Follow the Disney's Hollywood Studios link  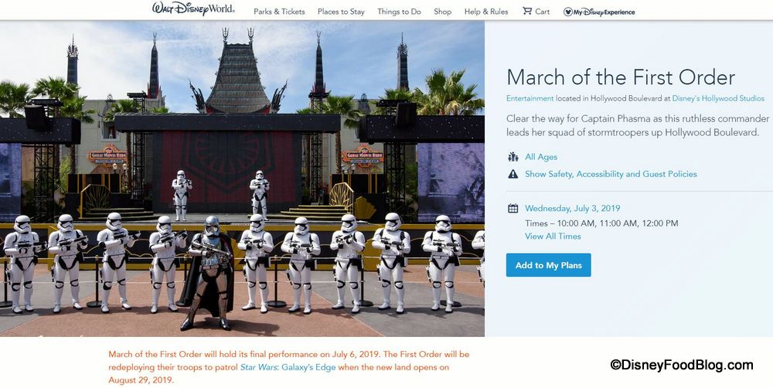point(718,98)
